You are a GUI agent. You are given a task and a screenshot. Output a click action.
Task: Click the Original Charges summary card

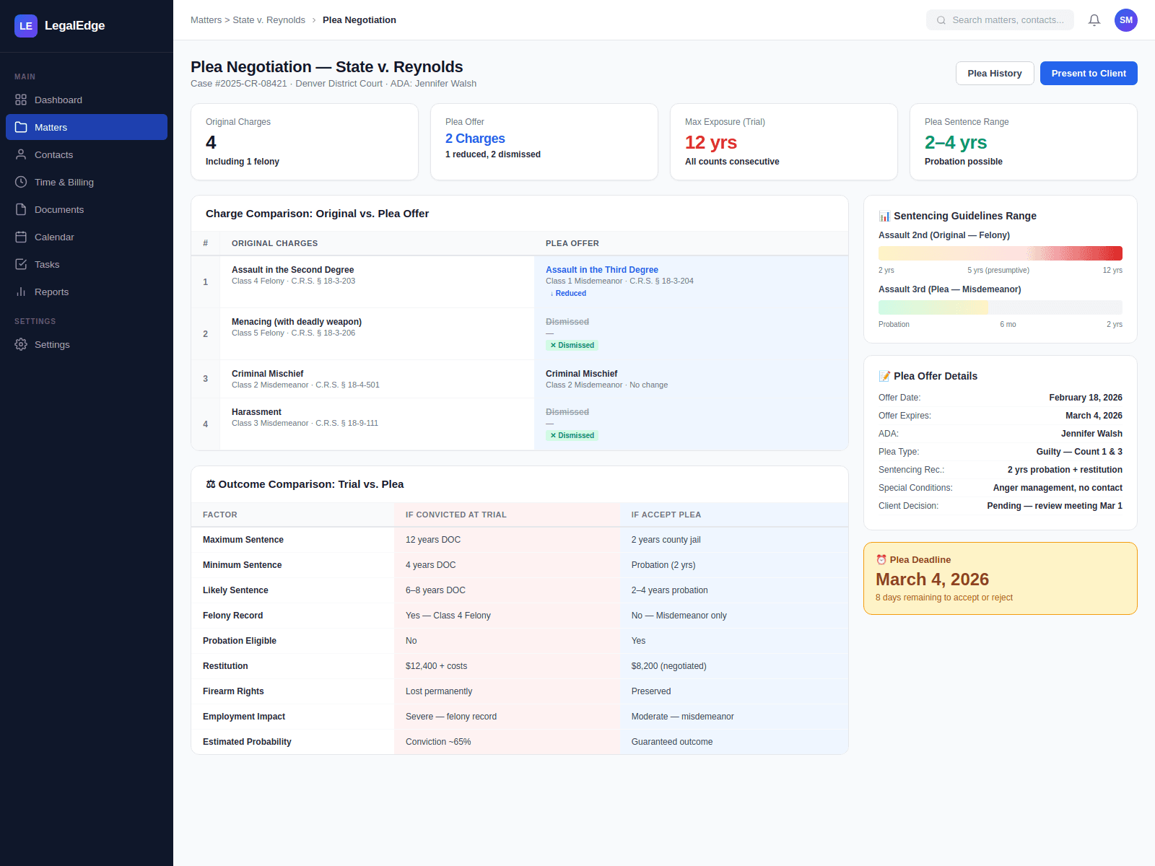click(305, 142)
